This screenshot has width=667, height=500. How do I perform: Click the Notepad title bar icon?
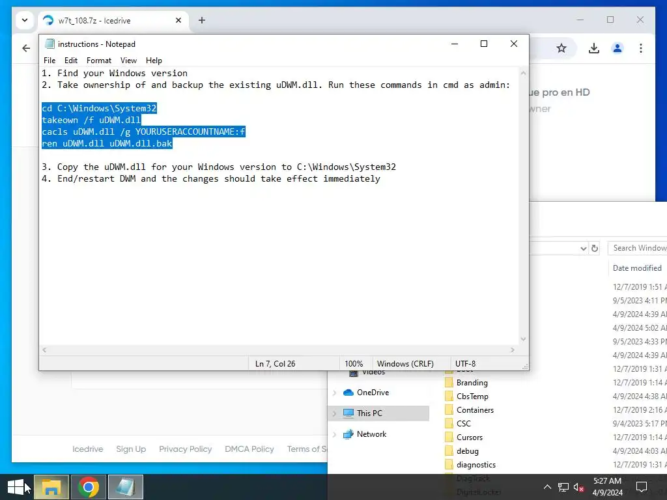[50, 44]
